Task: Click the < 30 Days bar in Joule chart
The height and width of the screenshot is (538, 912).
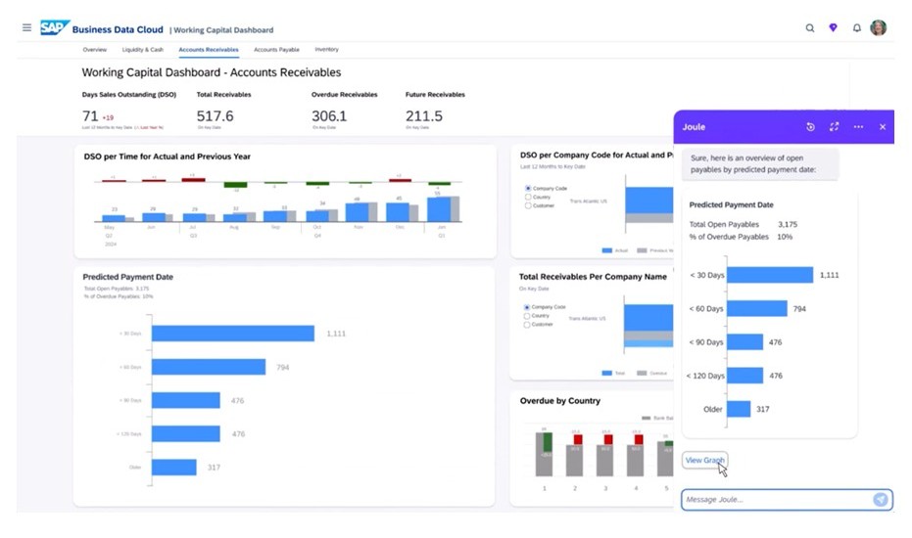Action: click(771, 276)
